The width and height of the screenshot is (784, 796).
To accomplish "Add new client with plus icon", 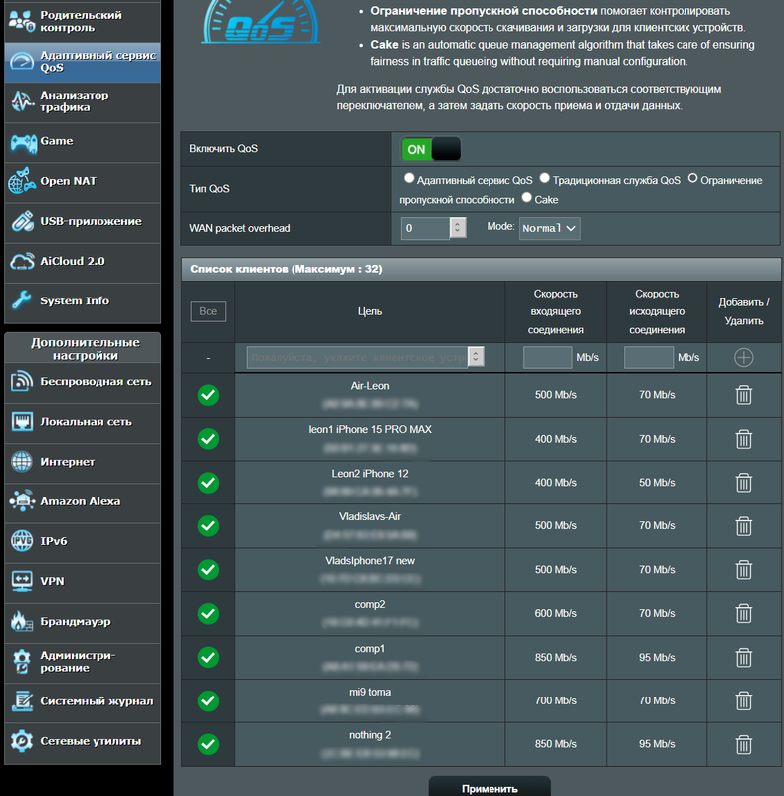I will click(x=744, y=358).
